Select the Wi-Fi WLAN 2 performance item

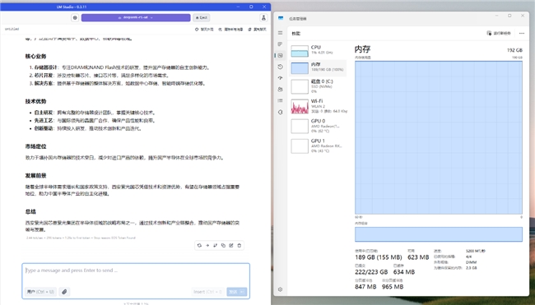[318, 106]
